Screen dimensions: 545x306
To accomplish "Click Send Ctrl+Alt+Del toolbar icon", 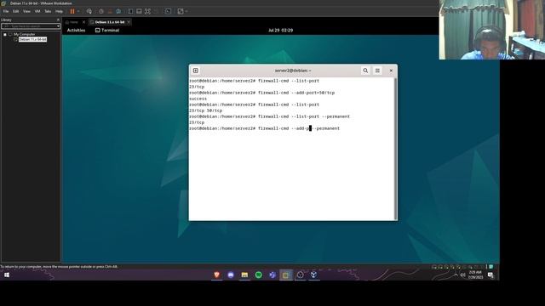I will point(89,11).
